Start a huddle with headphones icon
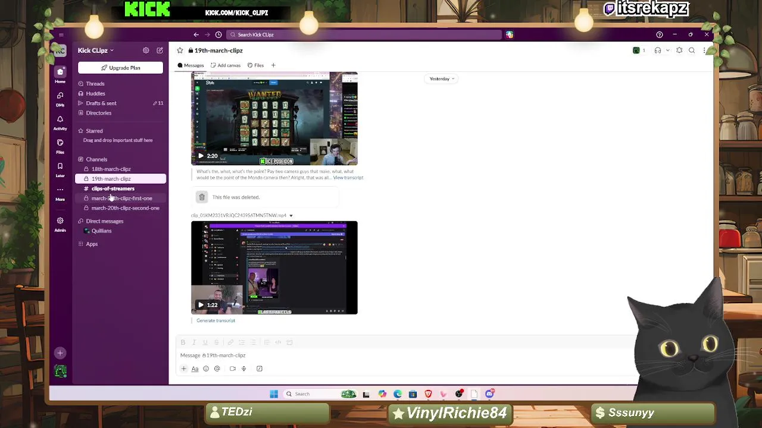 coord(658,51)
